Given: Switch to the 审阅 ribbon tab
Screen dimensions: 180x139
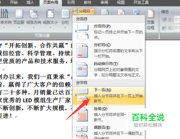Looking at the screenshot, I should tap(104, 3).
